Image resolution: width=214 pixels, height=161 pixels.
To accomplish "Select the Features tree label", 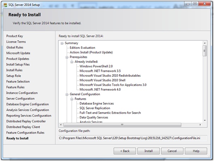I will coord(81,99).
